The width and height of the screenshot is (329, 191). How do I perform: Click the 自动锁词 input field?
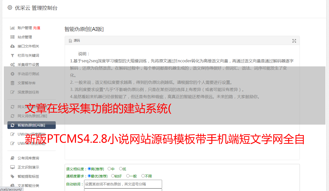click(123, 184)
